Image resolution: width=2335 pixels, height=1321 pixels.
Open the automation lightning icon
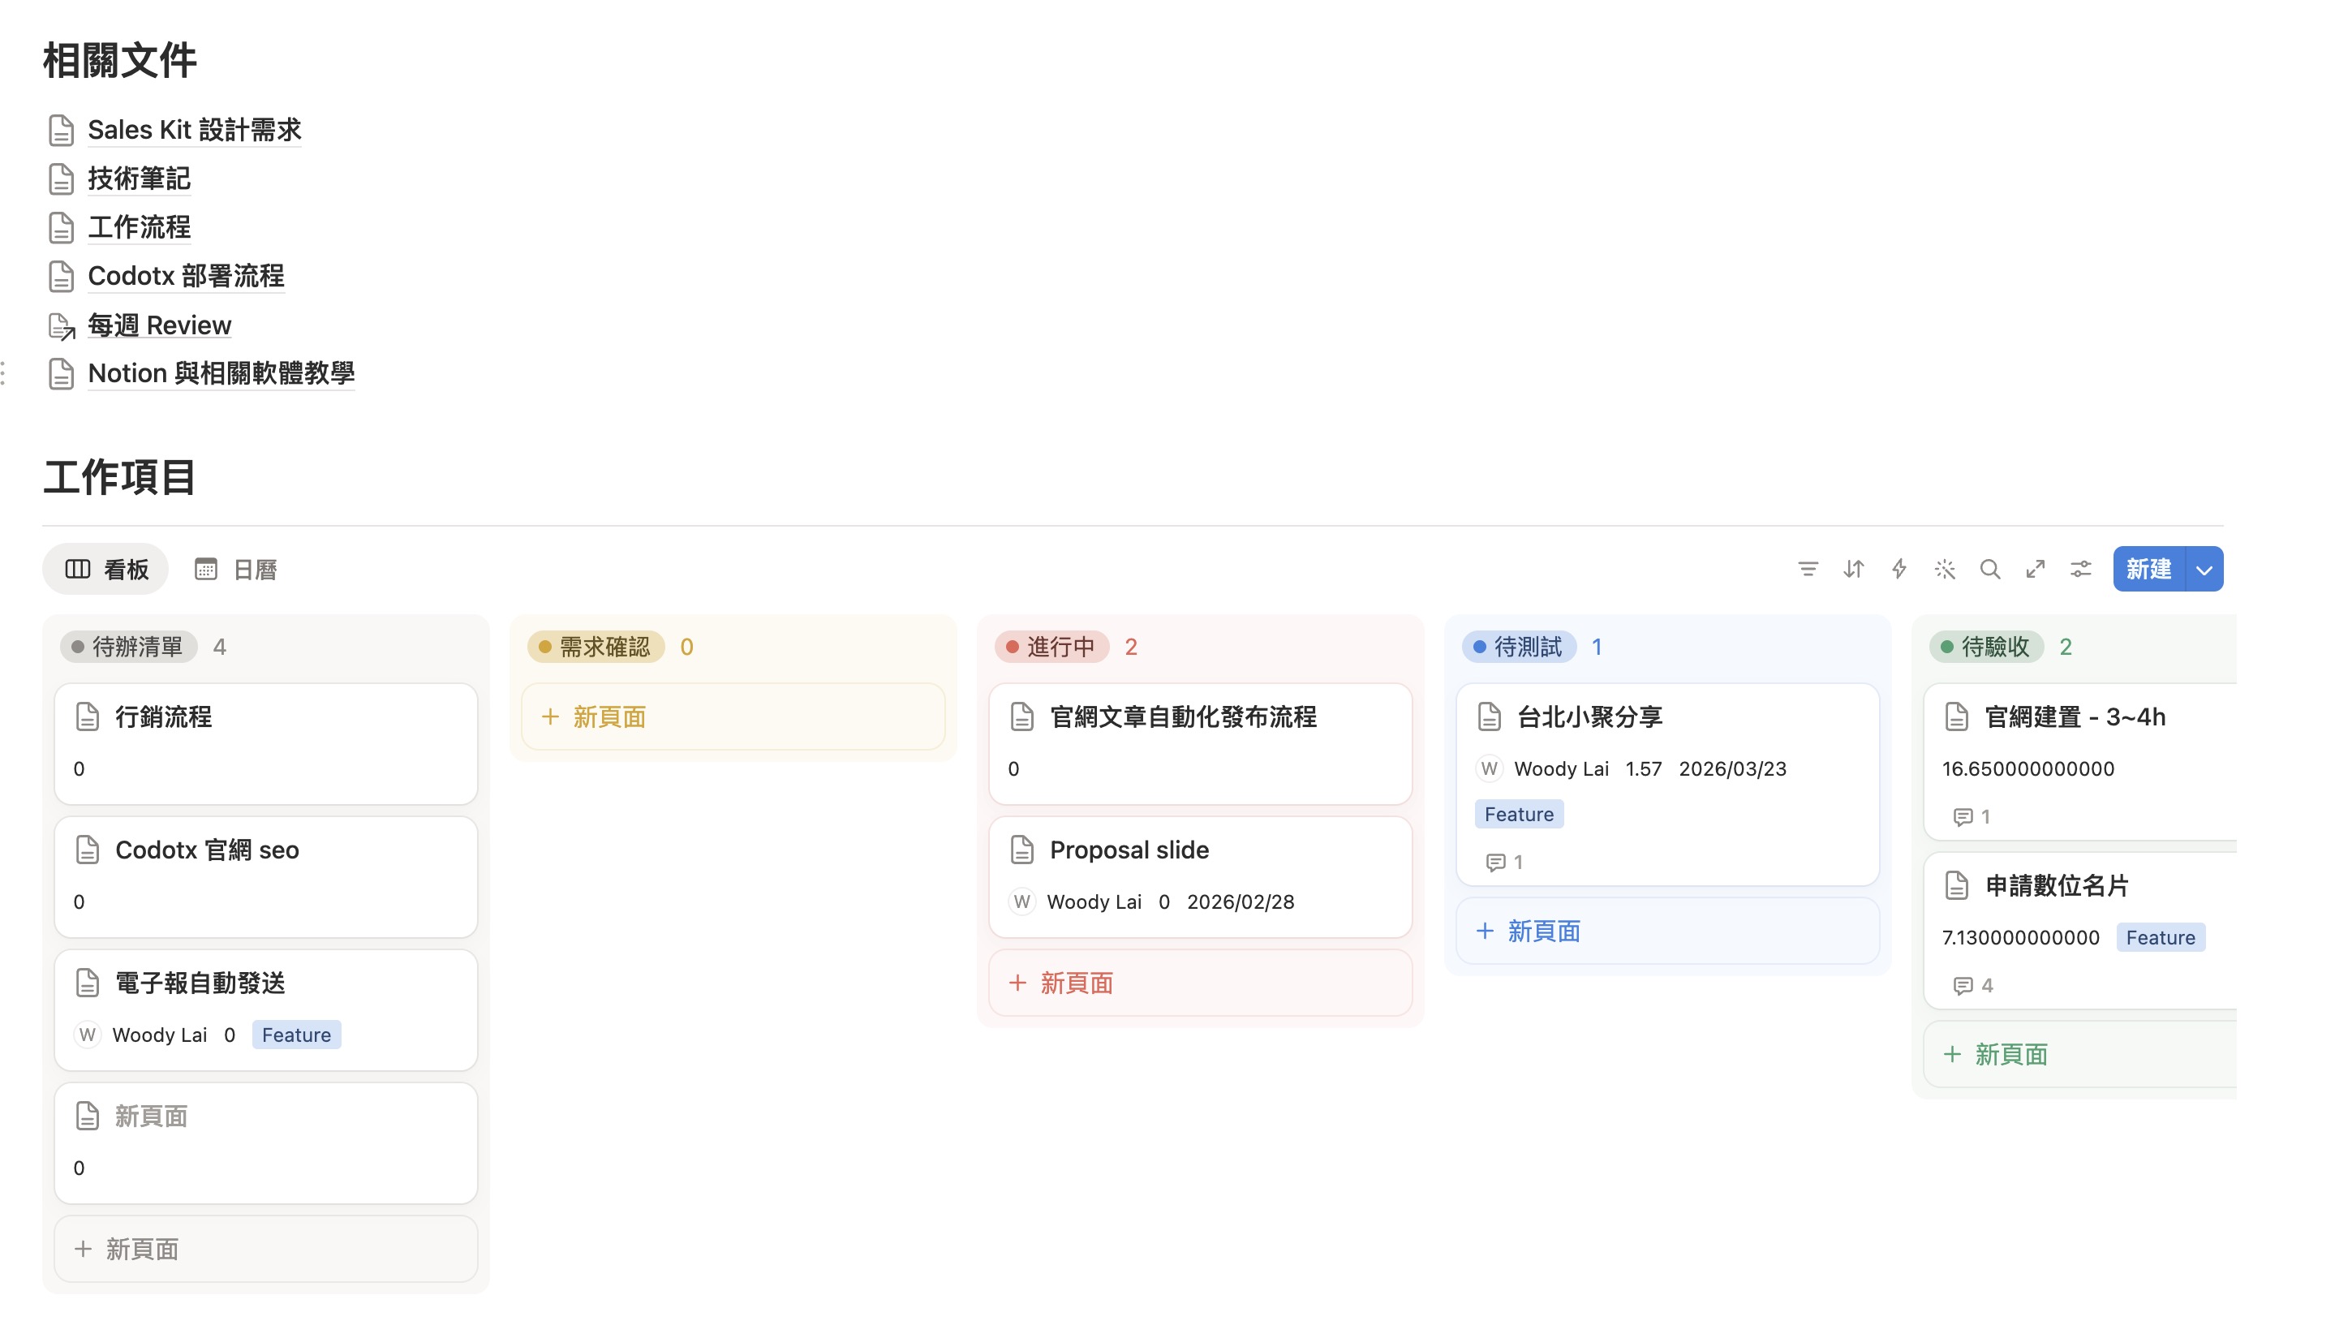[1899, 569]
